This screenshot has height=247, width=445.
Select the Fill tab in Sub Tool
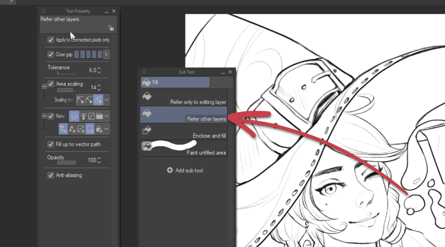point(175,82)
